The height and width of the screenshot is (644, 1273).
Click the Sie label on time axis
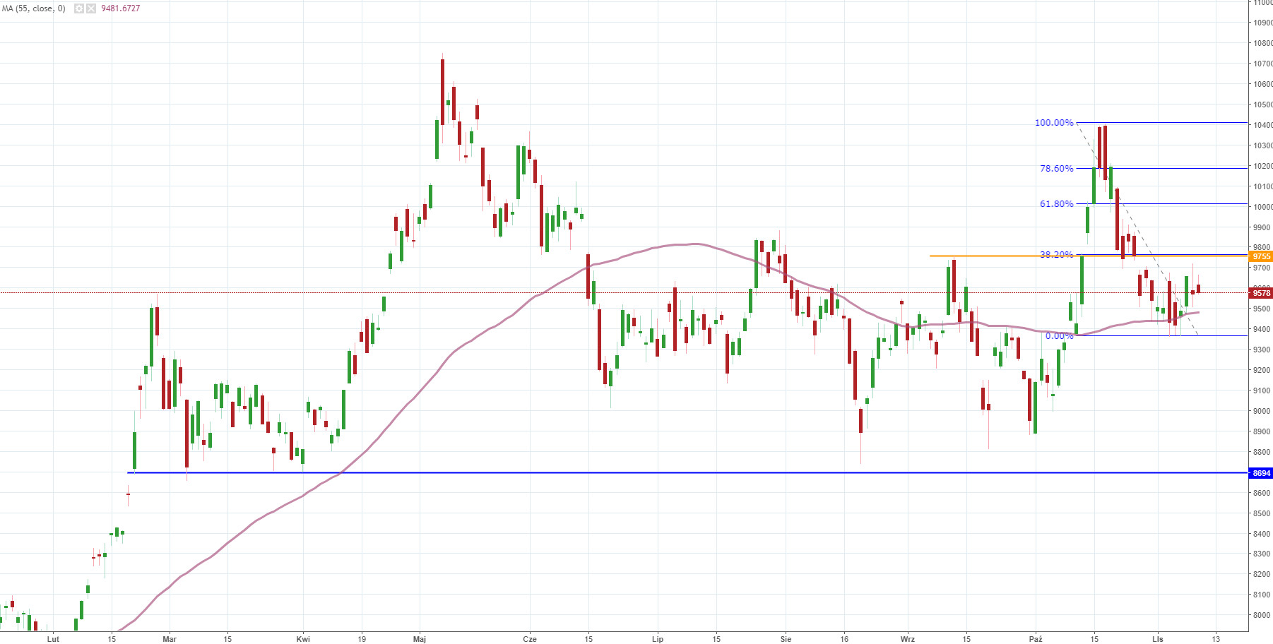tap(786, 639)
